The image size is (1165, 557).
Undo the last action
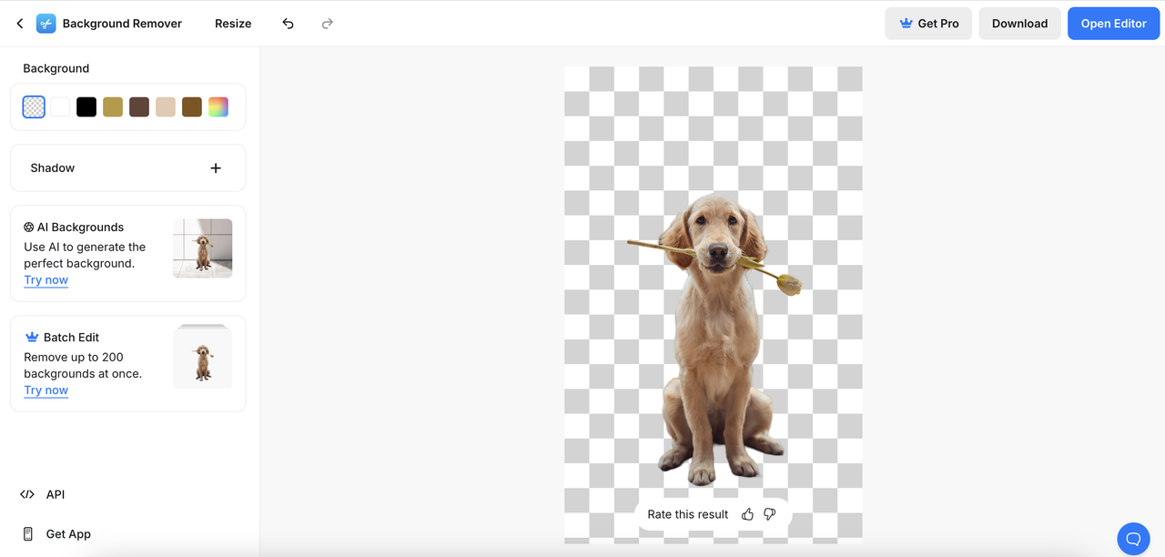click(288, 24)
